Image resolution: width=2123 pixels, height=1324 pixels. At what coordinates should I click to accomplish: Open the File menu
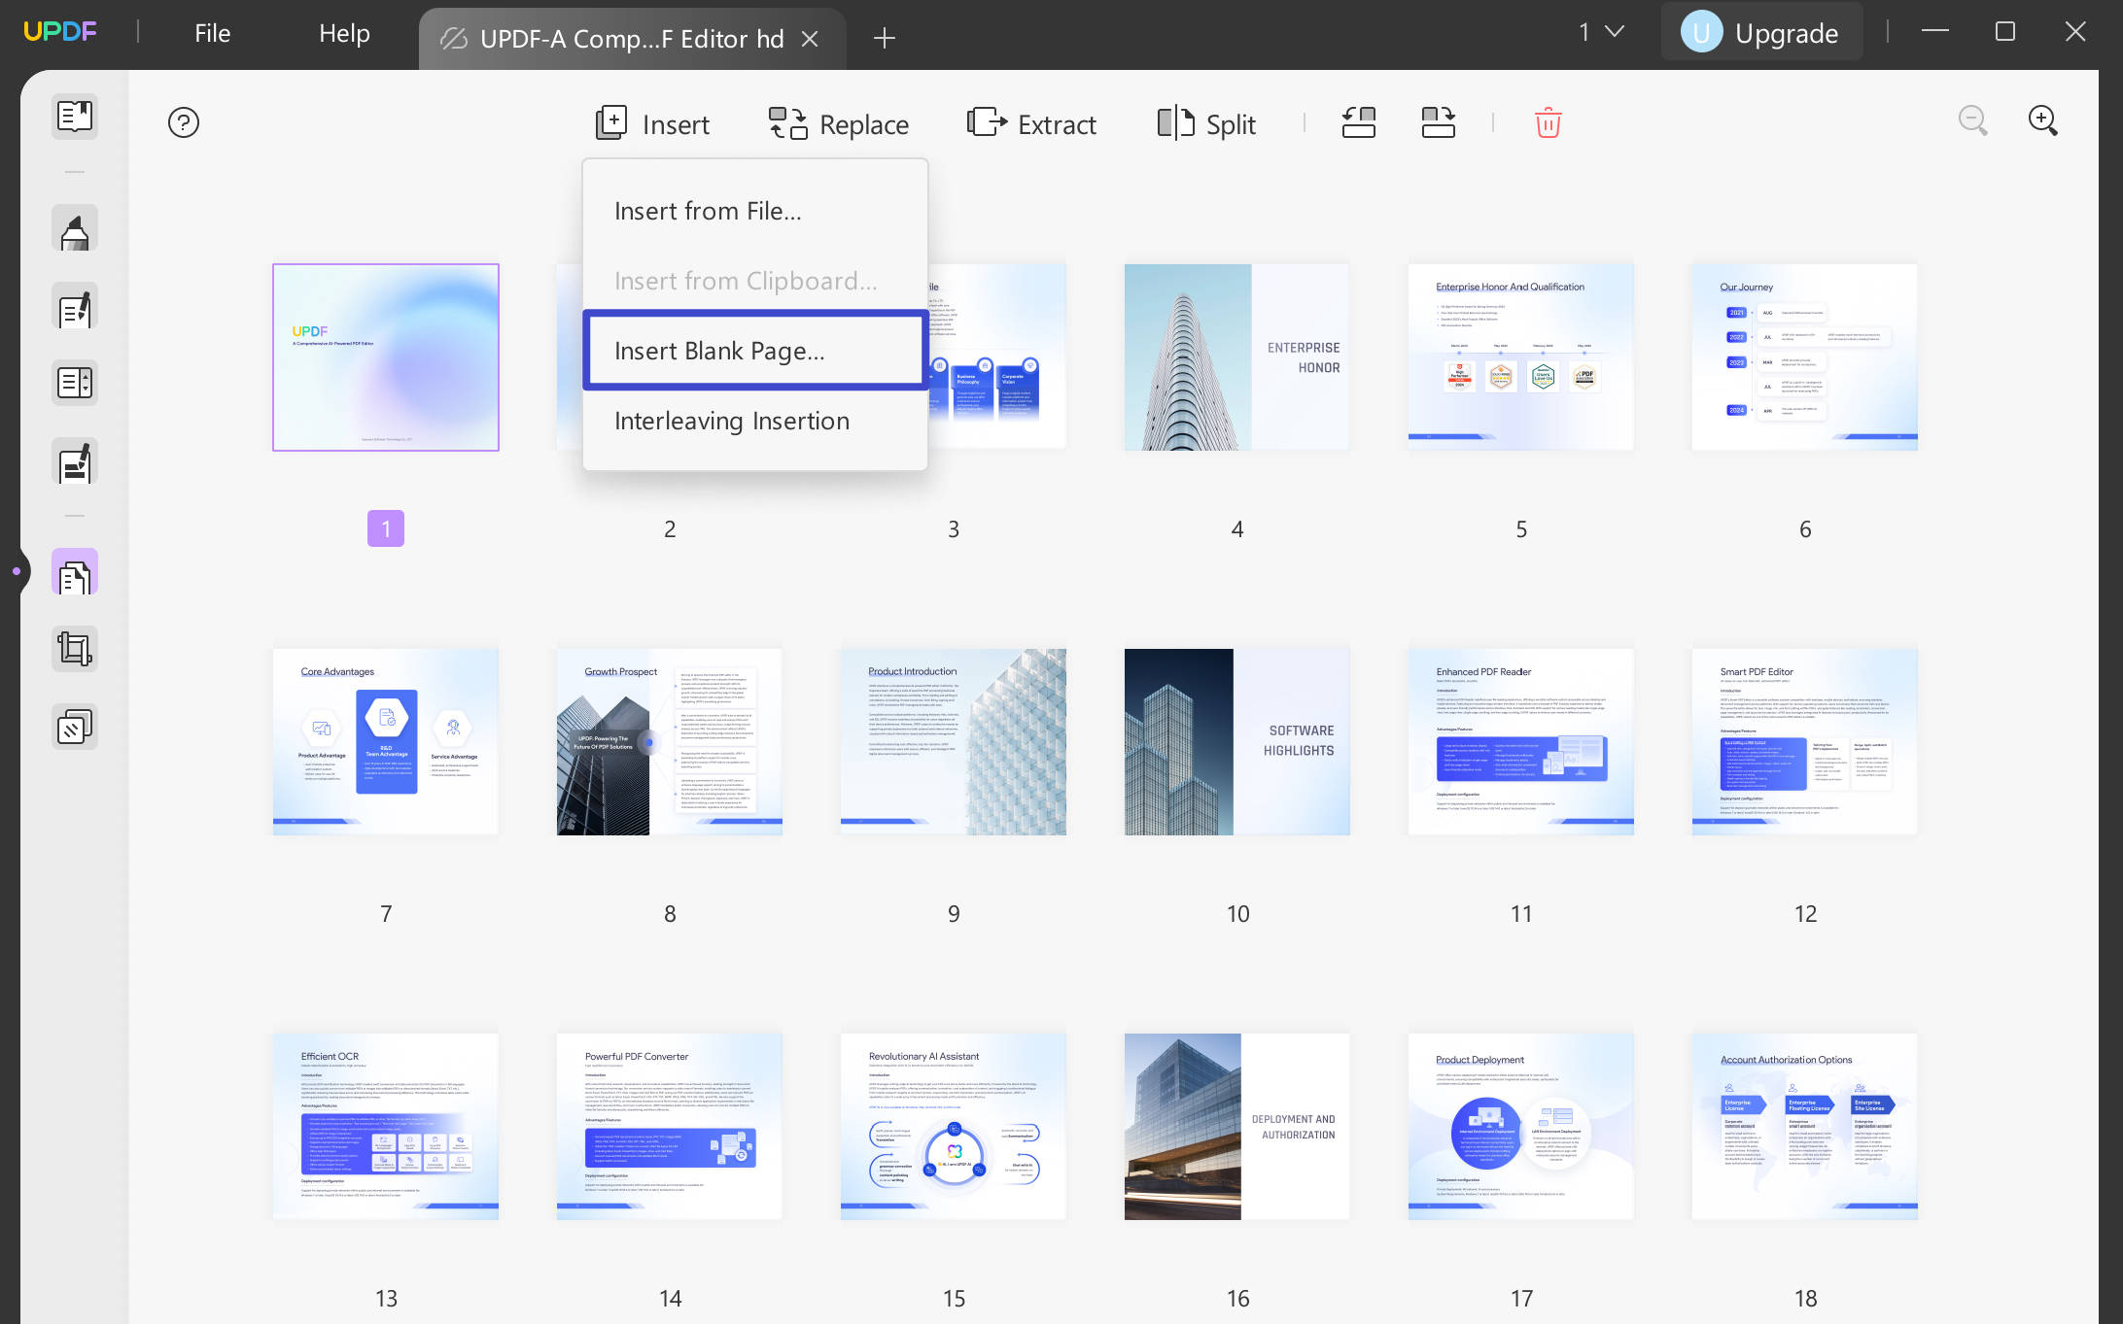[211, 32]
